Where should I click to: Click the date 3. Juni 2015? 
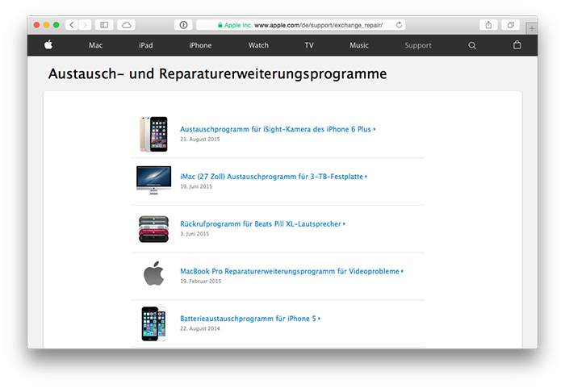195,234
